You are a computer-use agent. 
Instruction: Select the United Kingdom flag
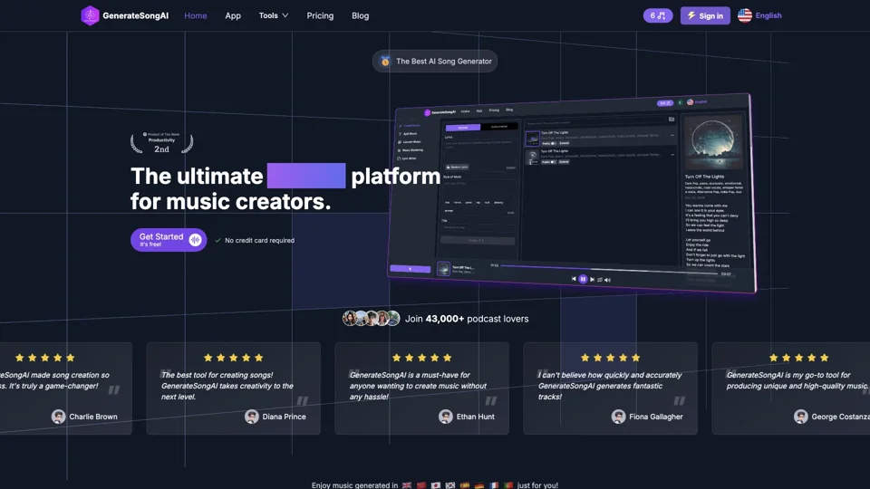click(x=407, y=485)
